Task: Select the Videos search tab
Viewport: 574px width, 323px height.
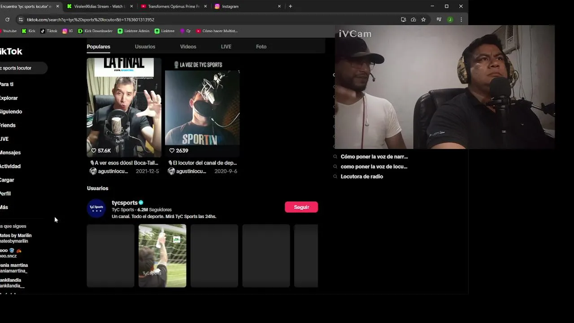Action: click(x=188, y=47)
